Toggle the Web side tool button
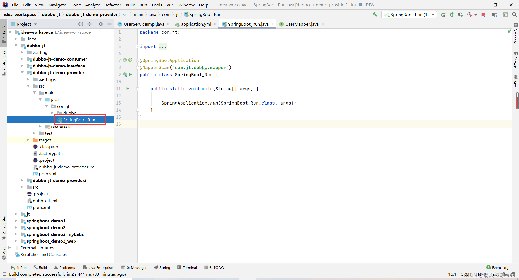519x280 pixels. pyautogui.click(x=4, y=253)
